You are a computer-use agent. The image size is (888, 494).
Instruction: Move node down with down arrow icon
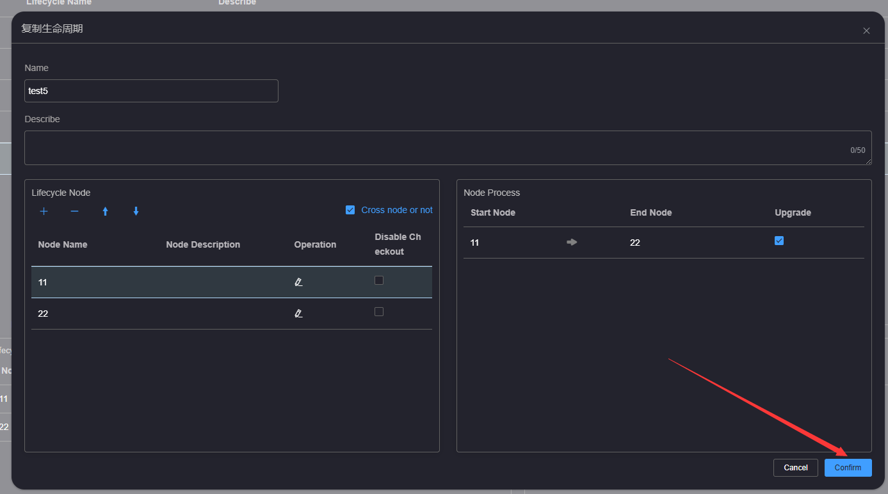pyautogui.click(x=136, y=211)
